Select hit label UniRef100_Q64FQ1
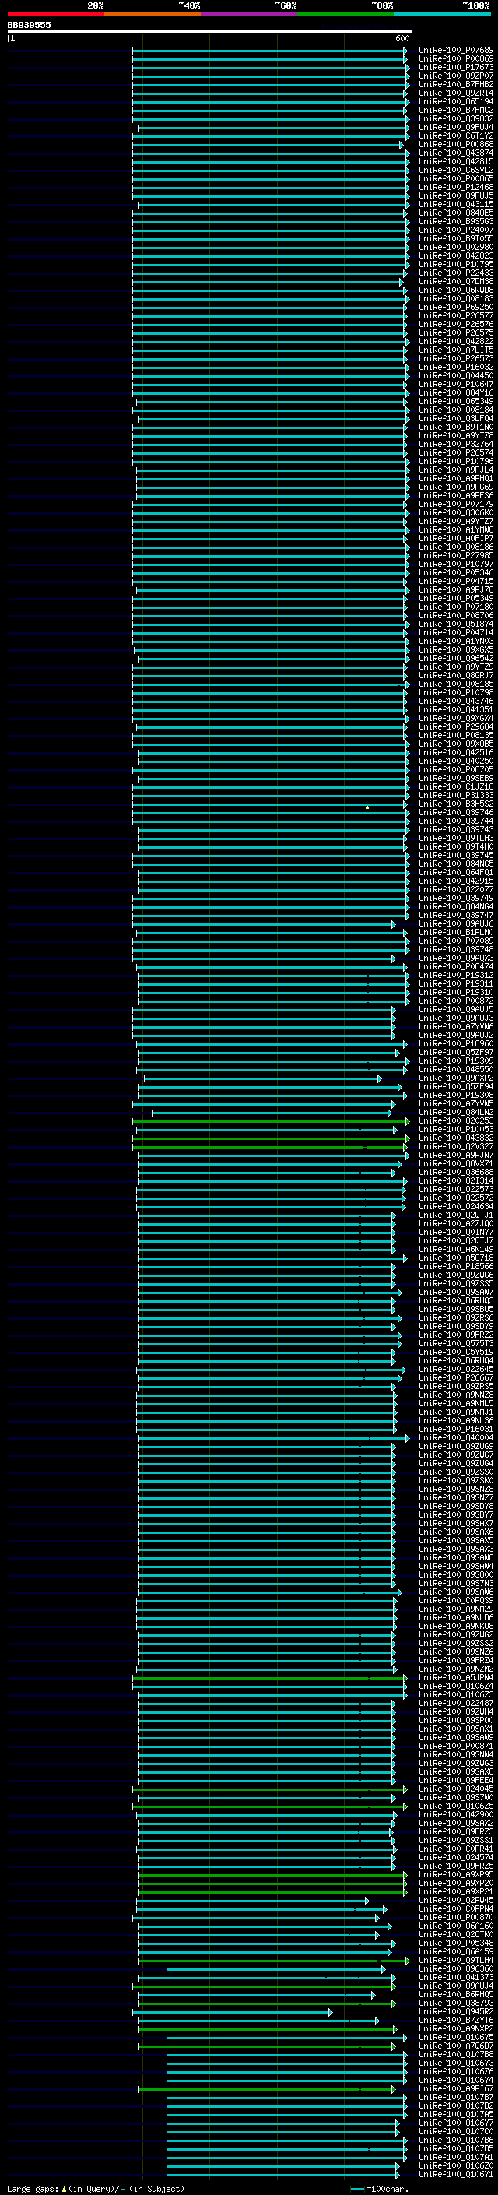 (x=455, y=872)
